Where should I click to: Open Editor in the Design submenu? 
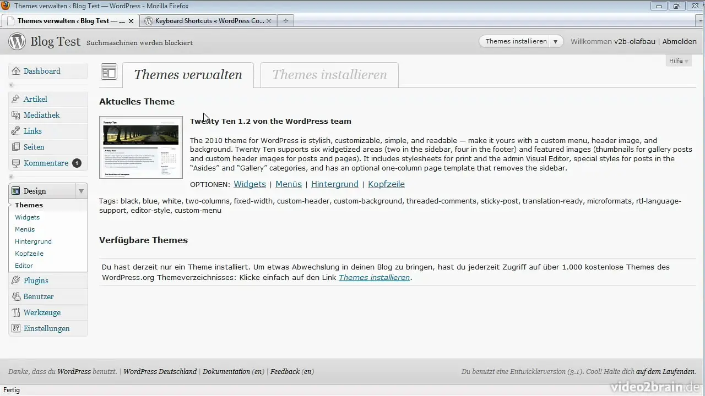click(x=24, y=266)
